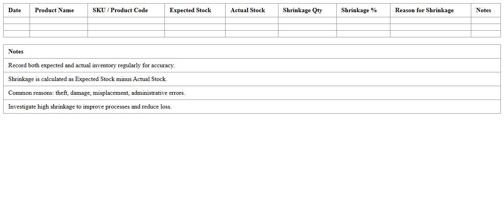Image resolution: width=504 pixels, height=197 pixels.
Task: Select last empty cell under Reason for Shrinkage
Action: (430, 34)
